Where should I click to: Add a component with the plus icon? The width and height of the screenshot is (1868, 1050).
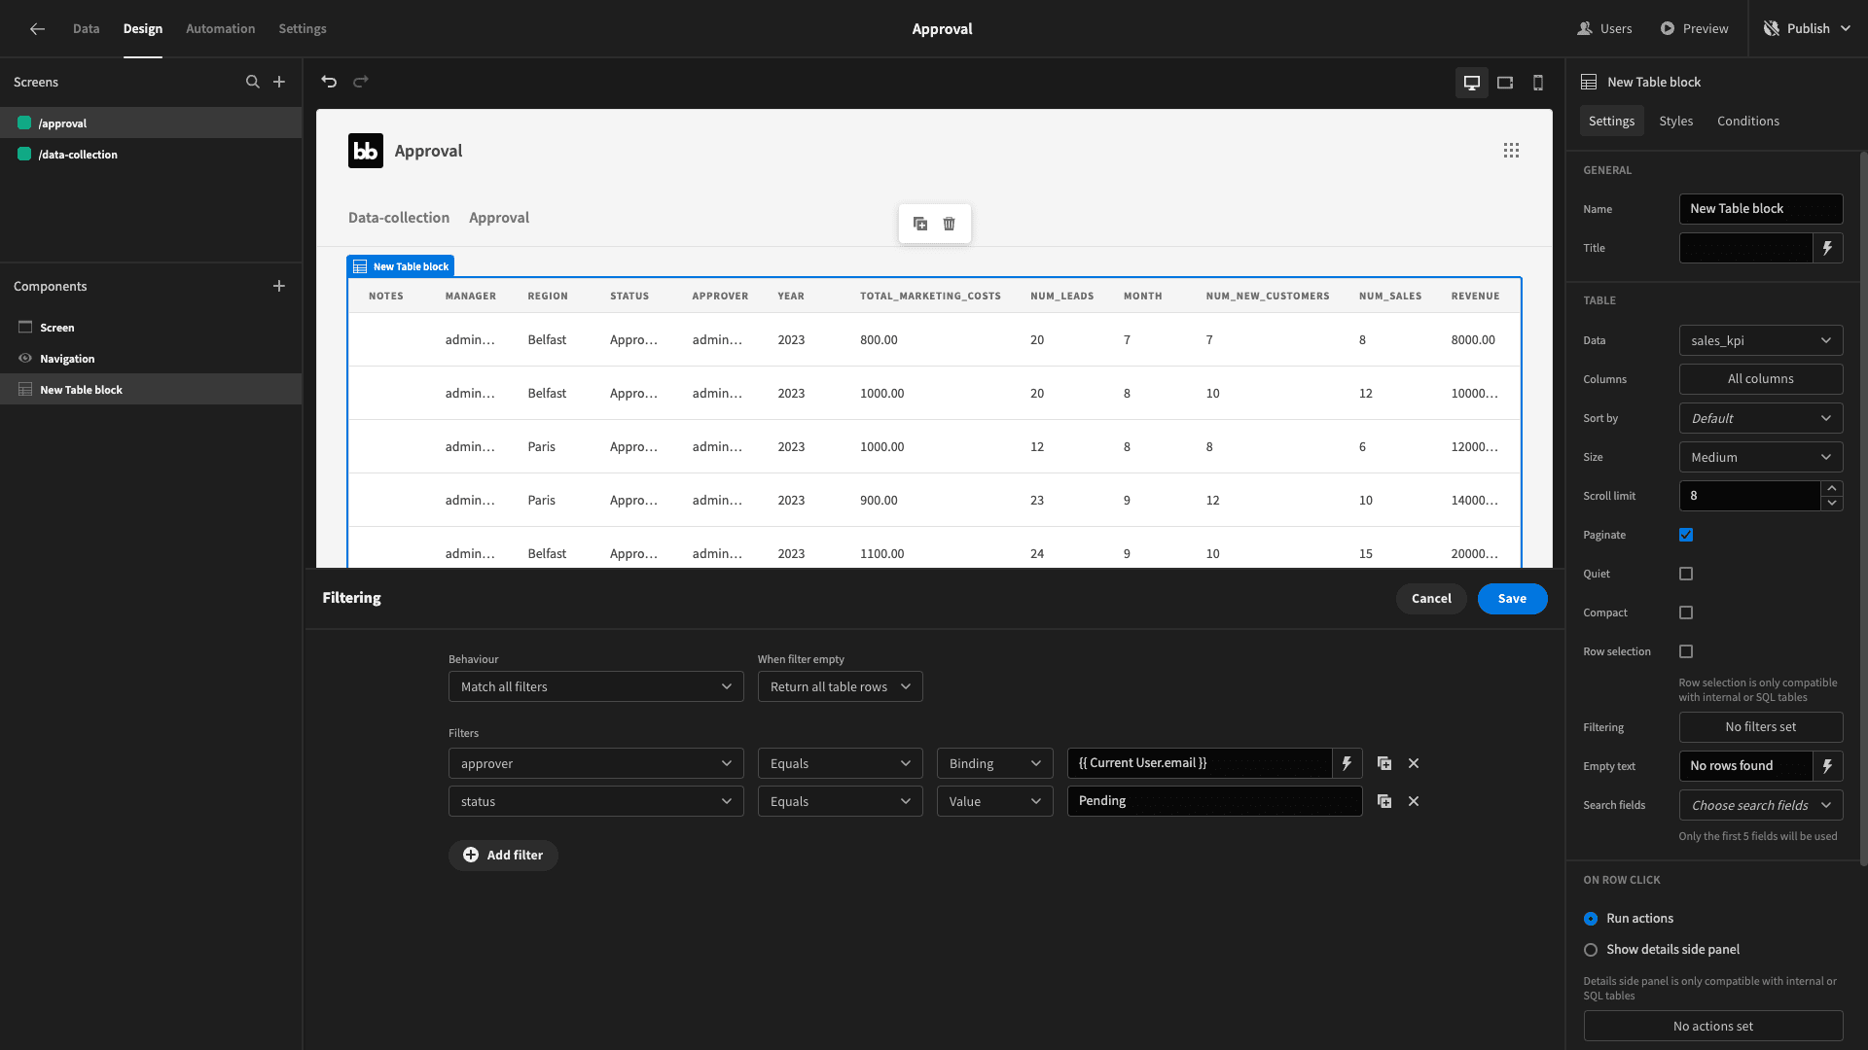coord(279,286)
